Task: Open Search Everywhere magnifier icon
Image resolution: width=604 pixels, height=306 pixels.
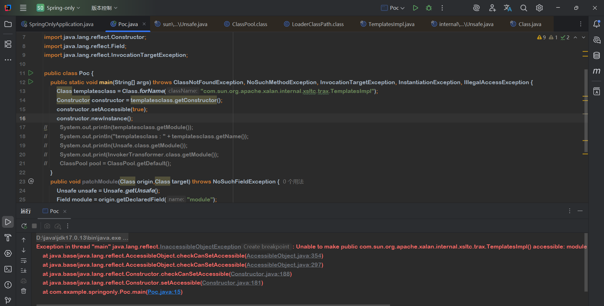Action: coord(523,8)
